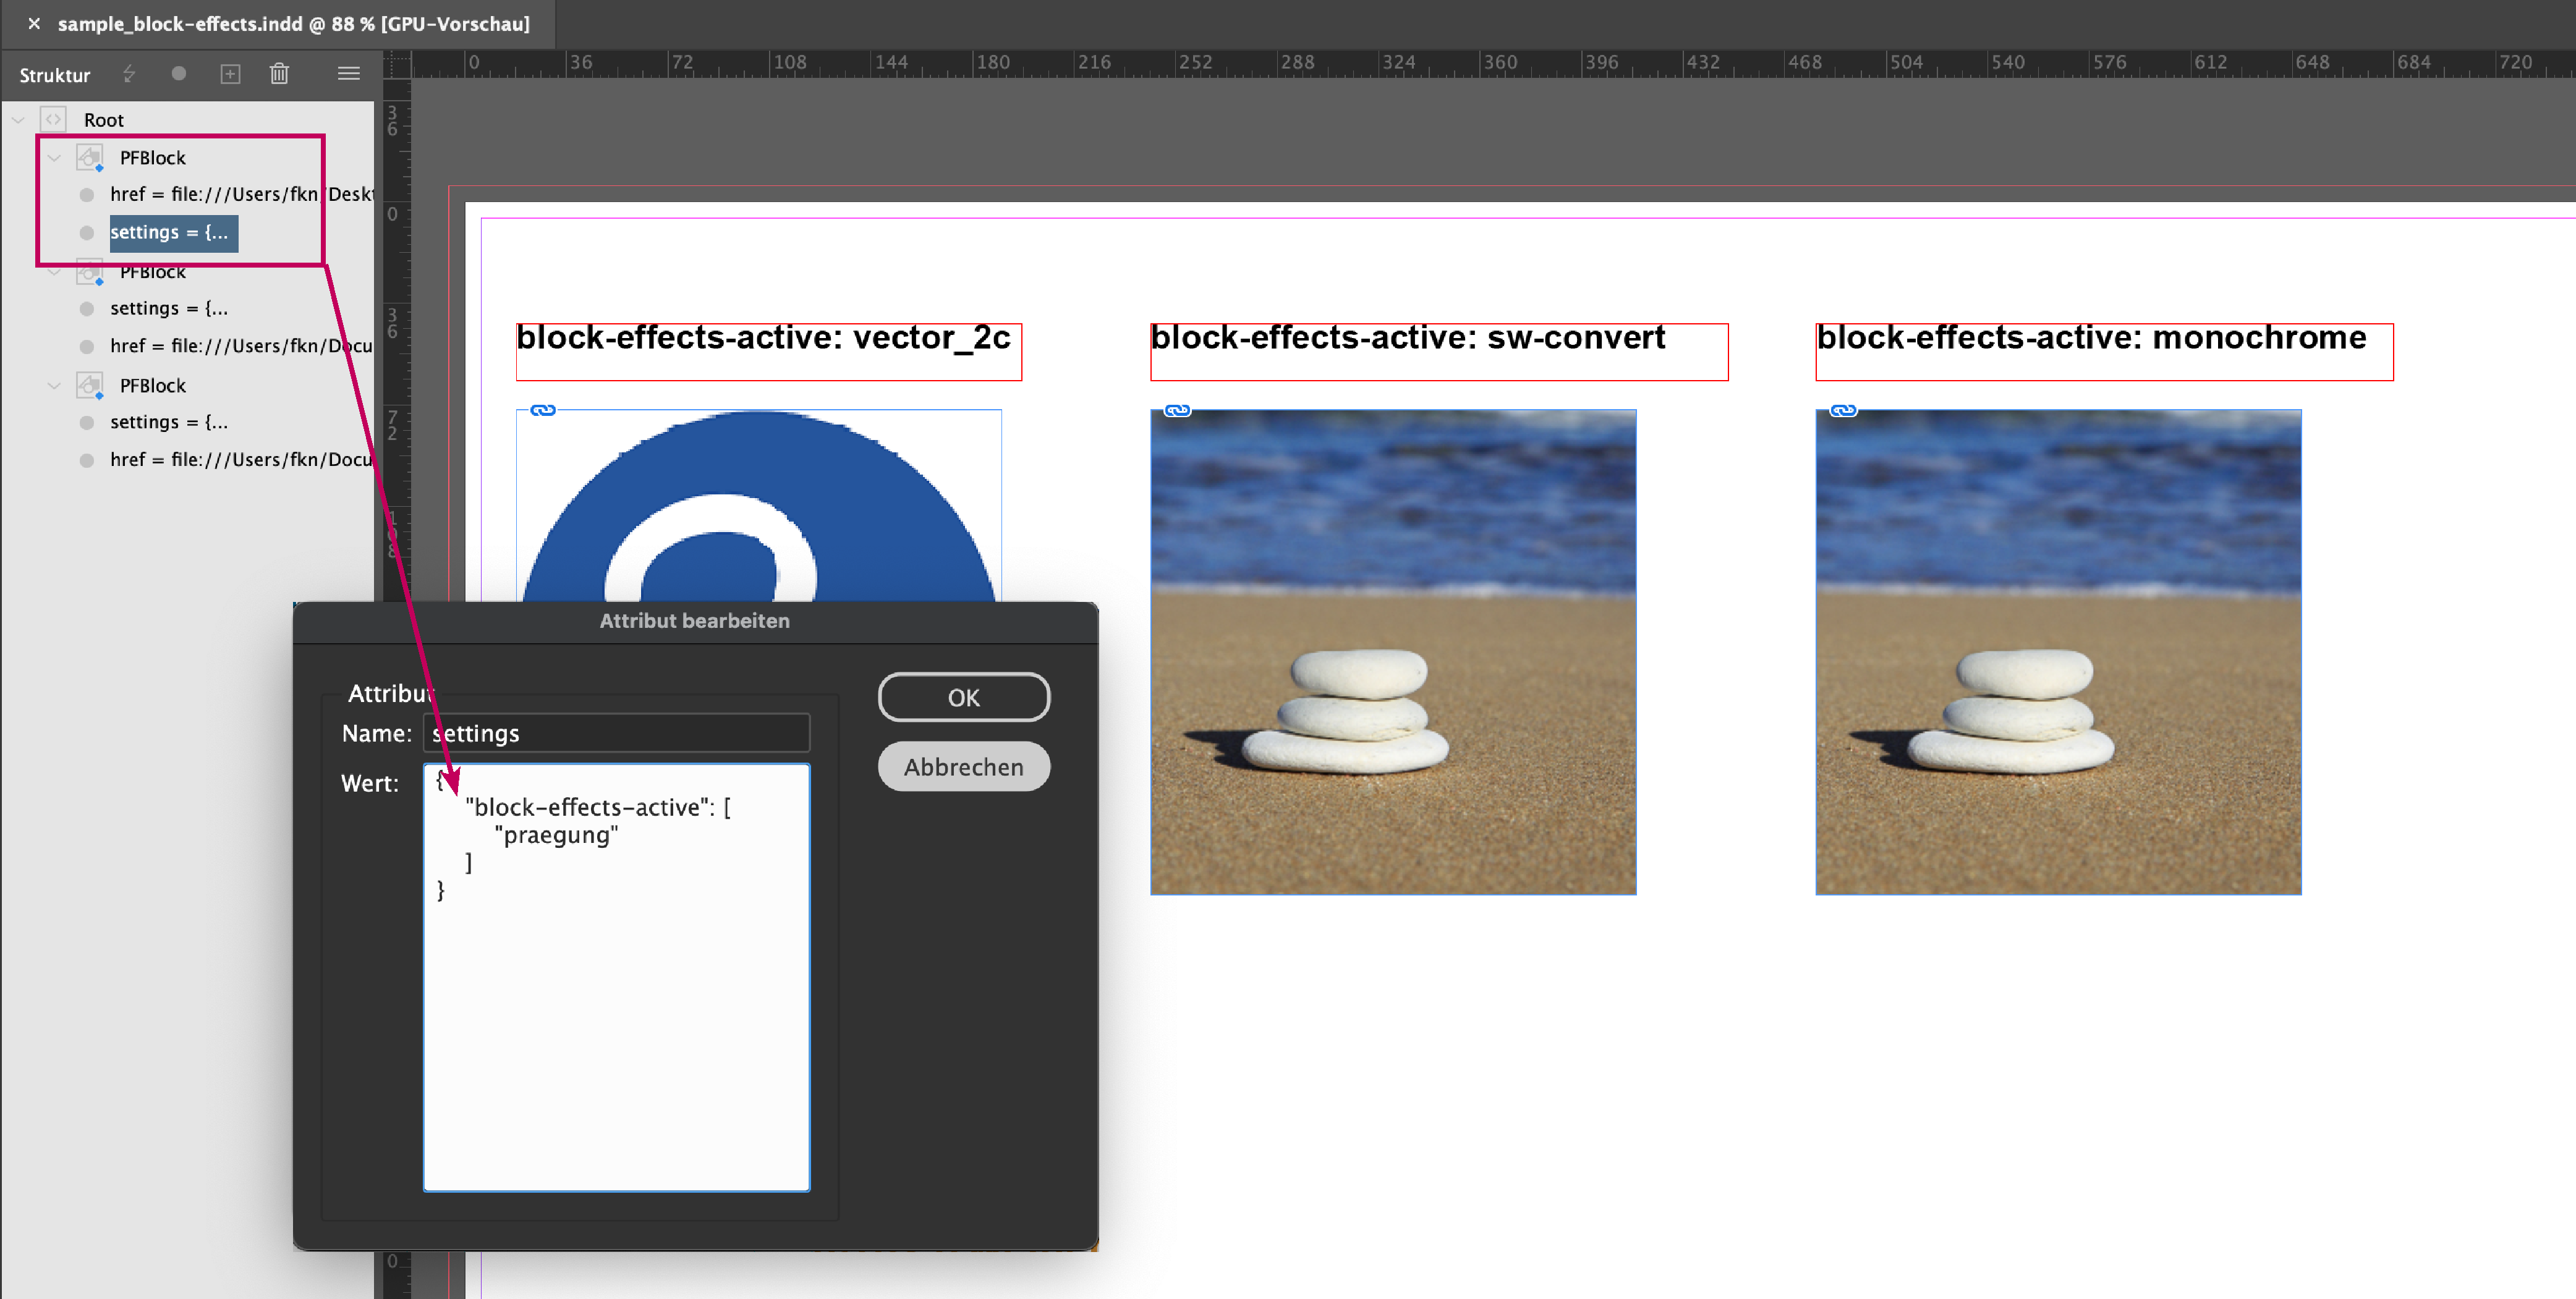This screenshot has width=2576, height=1299.
Task: Select the sample_block-effects.indd document tab
Action: (293, 24)
